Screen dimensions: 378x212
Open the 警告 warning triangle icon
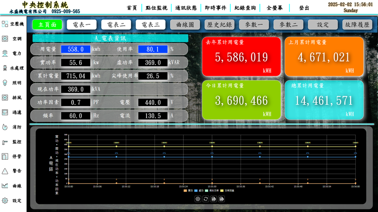[x=5, y=171]
